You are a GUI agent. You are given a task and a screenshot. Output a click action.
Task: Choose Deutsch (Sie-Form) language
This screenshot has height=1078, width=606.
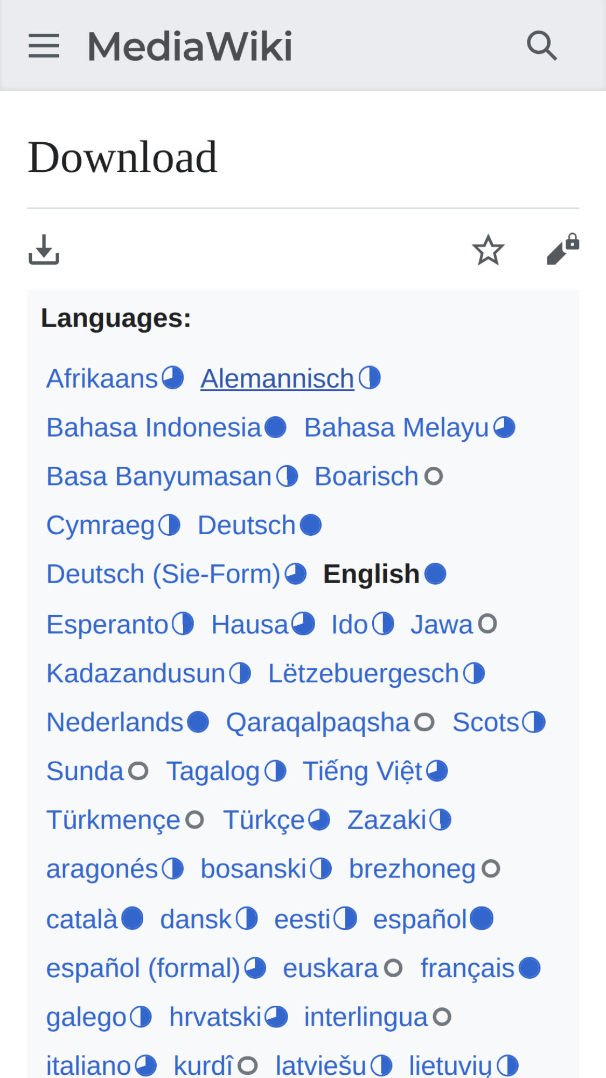coord(163,574)
